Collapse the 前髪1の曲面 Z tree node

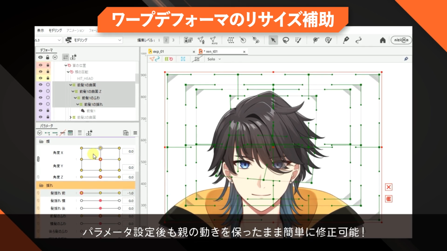point(73,92)
